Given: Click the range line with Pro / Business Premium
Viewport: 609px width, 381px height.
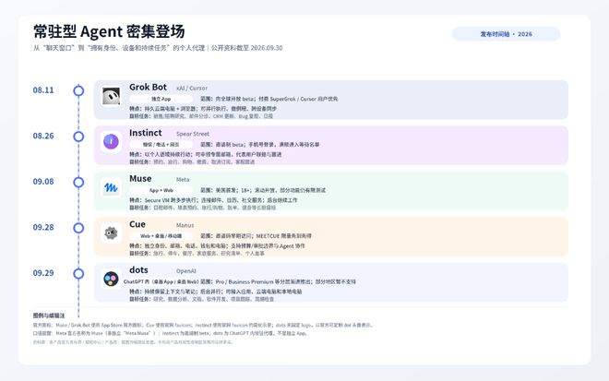Looking at the screenshot, I should [278, 281].
